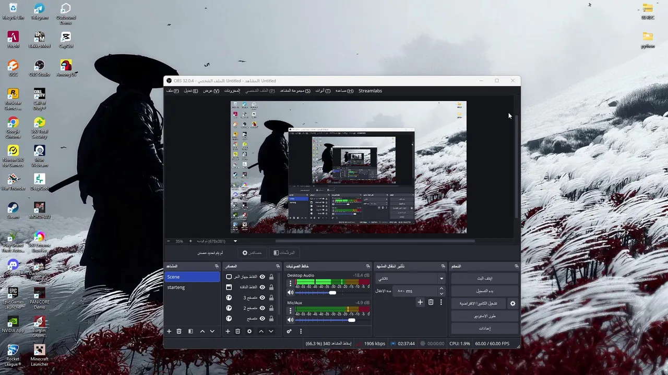Click the إيقاف البث stop streaming button
This screenshot has width=668, height=375.
485,279
